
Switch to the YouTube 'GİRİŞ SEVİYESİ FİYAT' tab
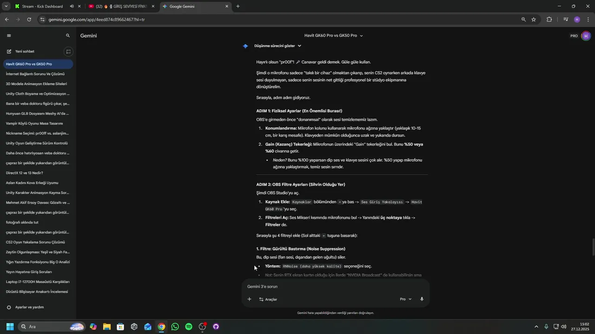pyautogui.click(x=121, y=6)
